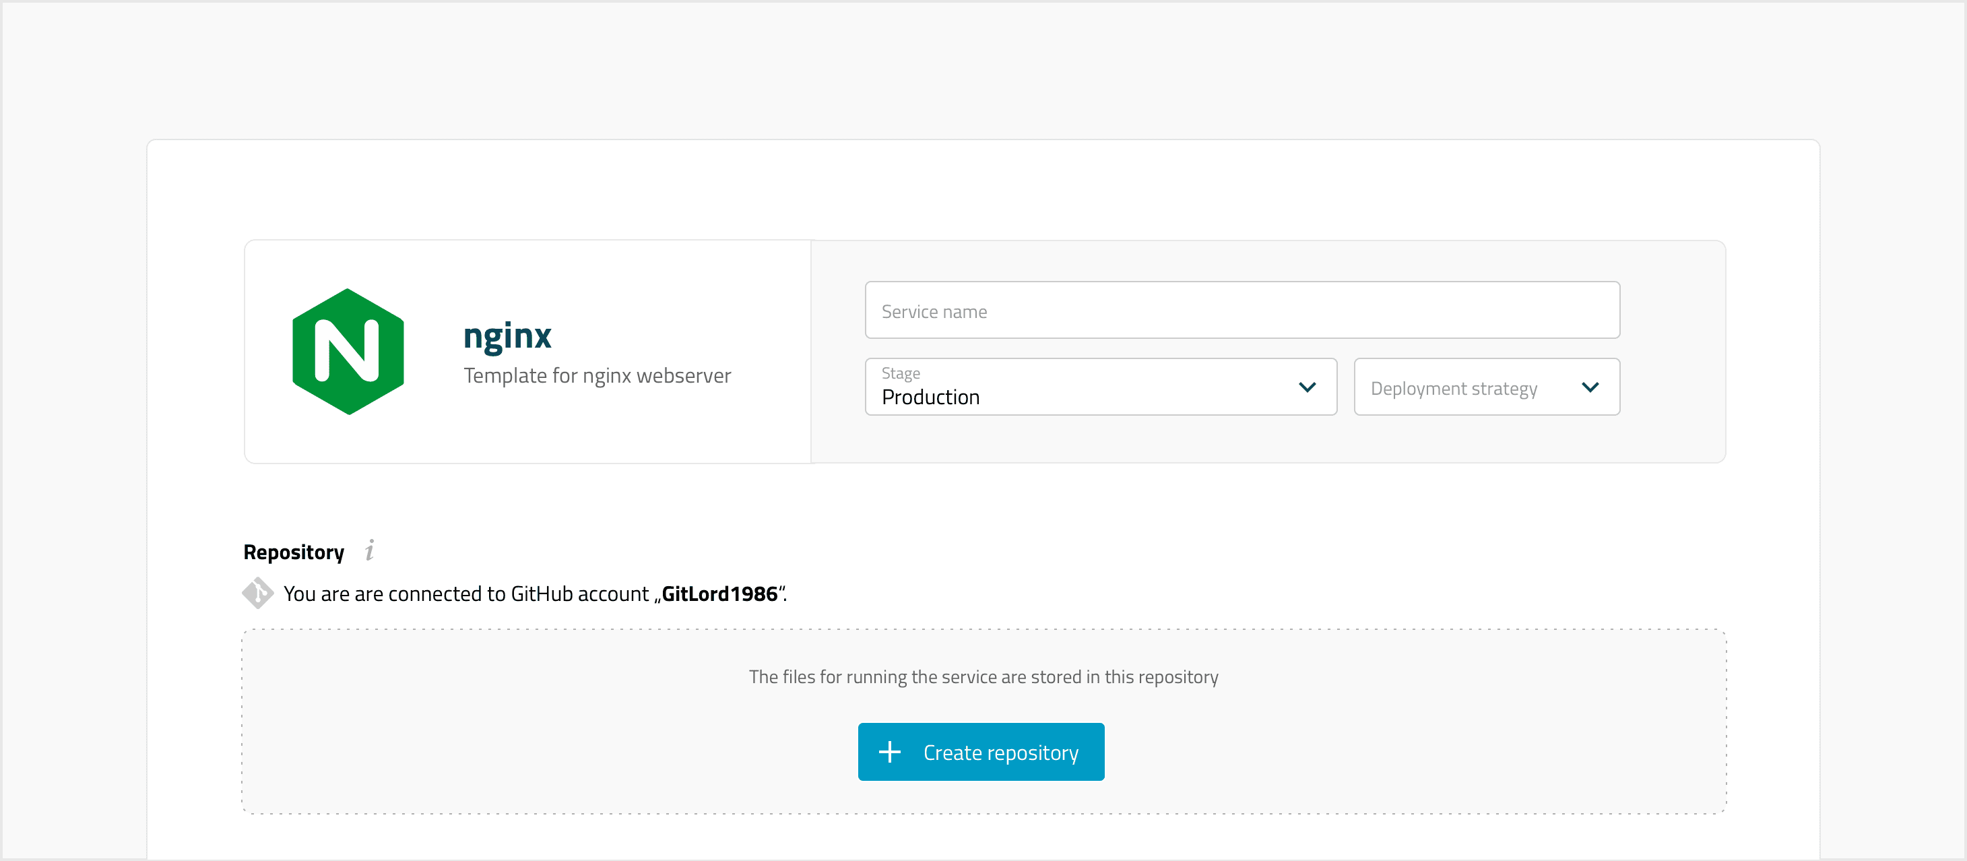Image resolution: width=1967 pixels, height=861 pixels.
Task: Select the Production stage value text
Action: coord(930,397)
